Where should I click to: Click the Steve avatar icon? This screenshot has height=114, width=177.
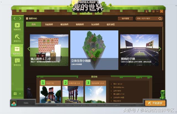(14, 103)
